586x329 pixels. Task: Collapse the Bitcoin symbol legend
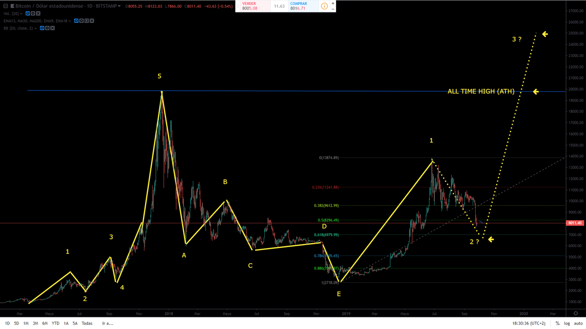(x=5, y=6)
